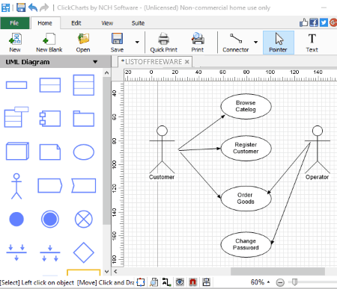Click the canvas horizontal scroll left arrow
This screenshot has width=337, height=289.
[115, 271]
